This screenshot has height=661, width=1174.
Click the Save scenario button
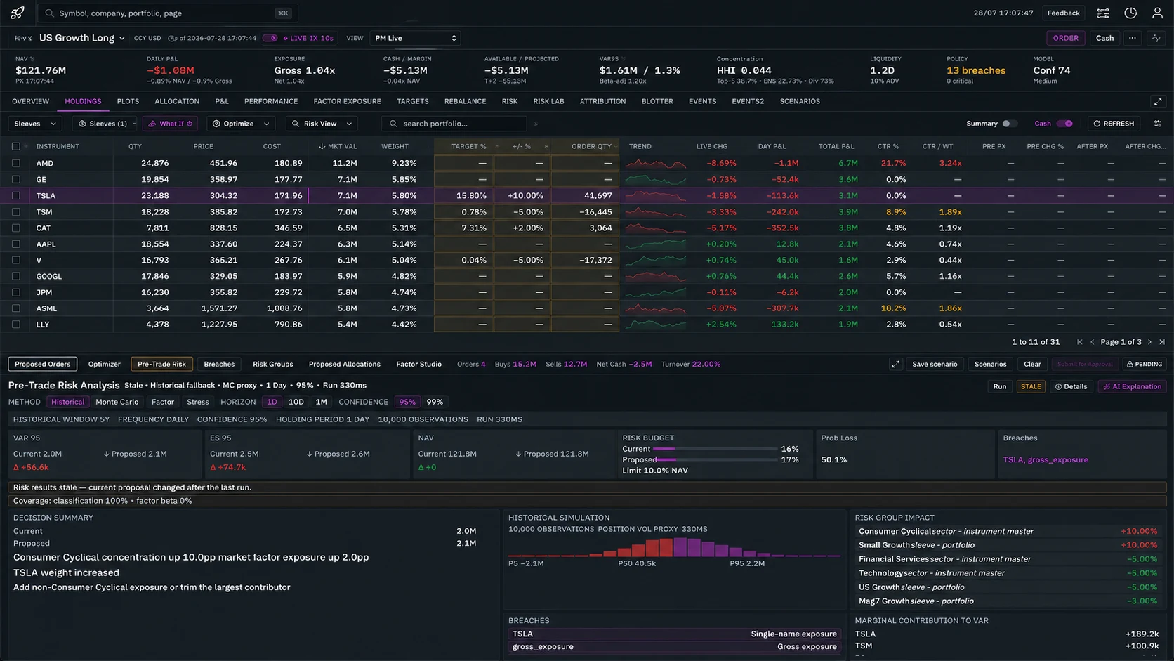click(x=935, y=364)
